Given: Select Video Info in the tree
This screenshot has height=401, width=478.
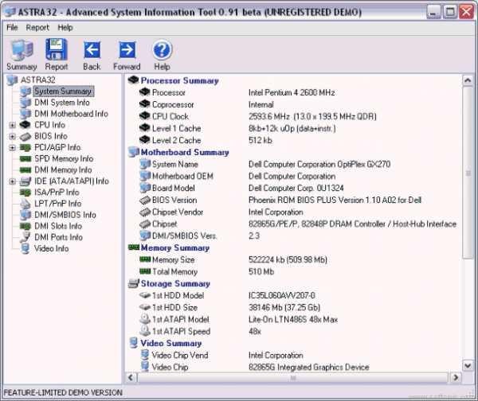Looking at the screenshot, I should pos(52,249).
